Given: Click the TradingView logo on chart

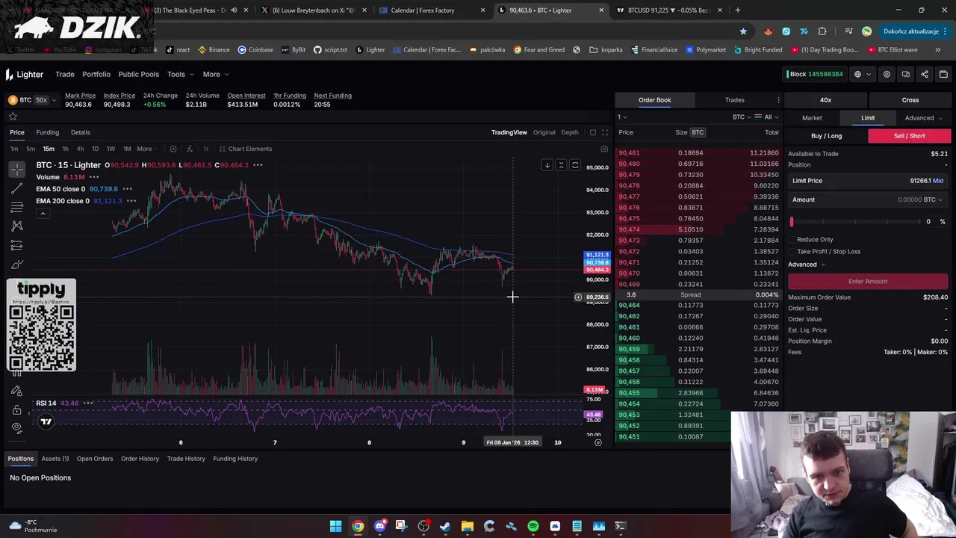Looking at the screenshot, I should coord(46,421).
